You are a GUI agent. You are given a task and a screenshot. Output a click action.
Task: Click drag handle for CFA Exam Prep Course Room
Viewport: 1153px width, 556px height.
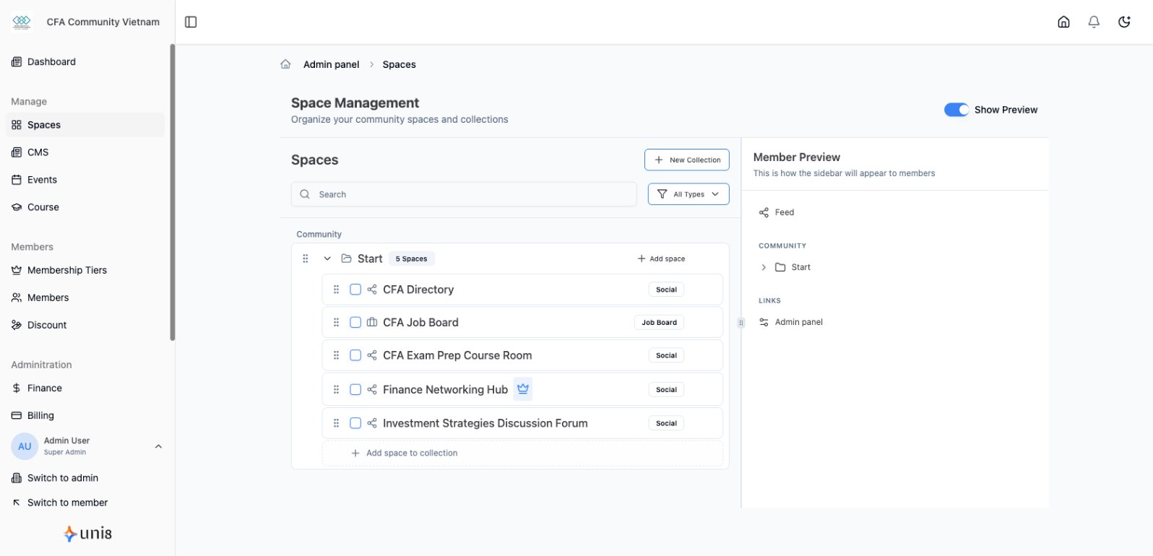336,355
